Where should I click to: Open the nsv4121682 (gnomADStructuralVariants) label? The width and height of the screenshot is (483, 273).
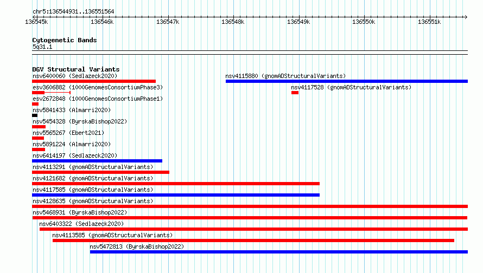click(93, 178)
